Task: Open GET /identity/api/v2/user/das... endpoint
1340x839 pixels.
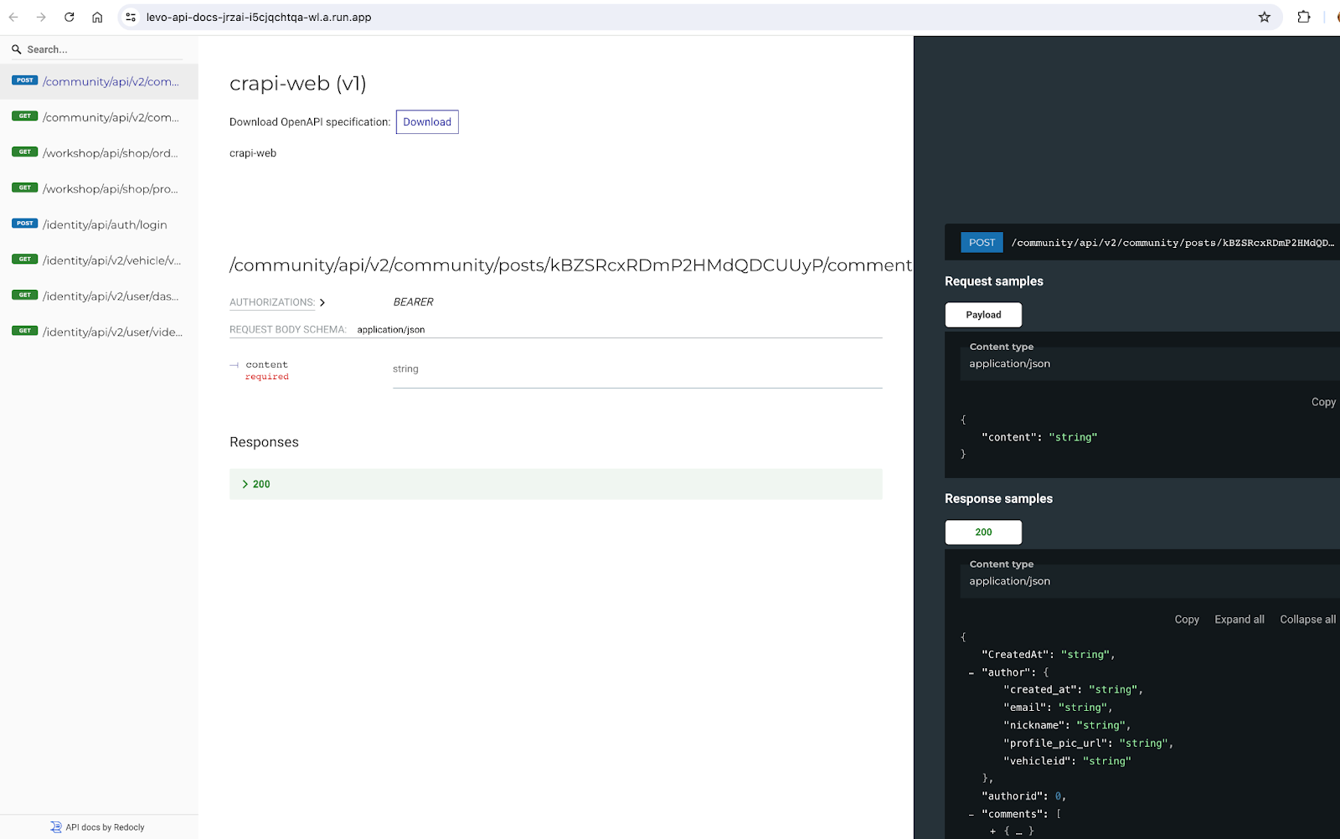Action: [99, 296]
